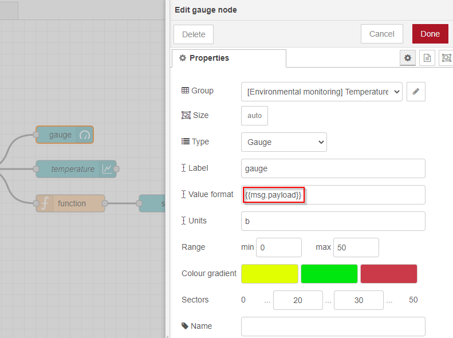The width and height of the screenshot is (453, 338).
Task: Click the Units input field
Action: tap(333, 221)
